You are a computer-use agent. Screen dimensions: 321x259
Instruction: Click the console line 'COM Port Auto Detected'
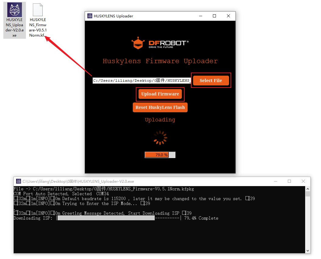tap(61, 194)
